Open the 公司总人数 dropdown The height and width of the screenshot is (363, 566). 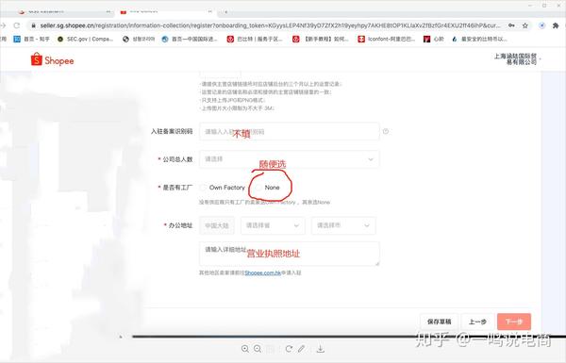[290, 159]
